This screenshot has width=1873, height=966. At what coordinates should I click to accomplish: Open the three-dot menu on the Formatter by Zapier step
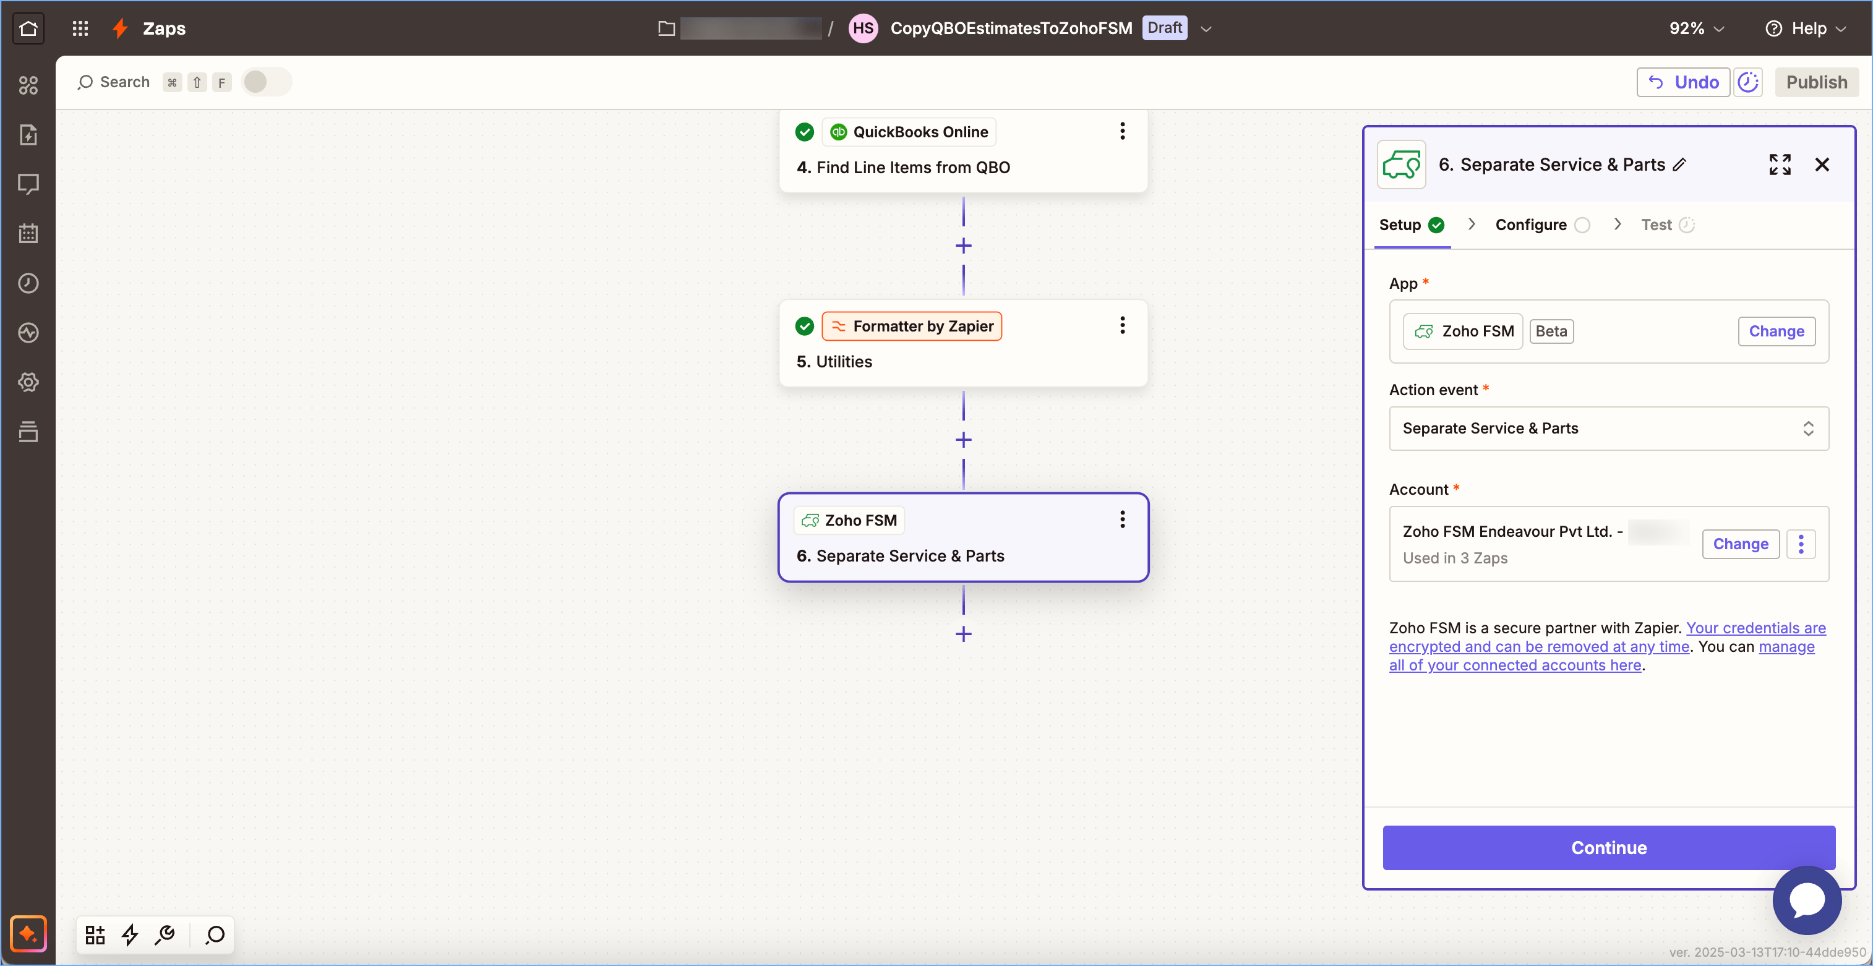tap(1122, 326)
